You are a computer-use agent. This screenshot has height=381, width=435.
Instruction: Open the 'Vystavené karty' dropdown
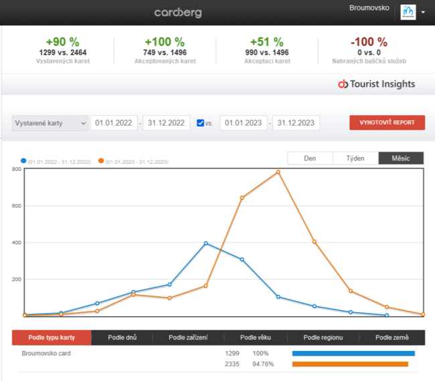click(50, 123)
